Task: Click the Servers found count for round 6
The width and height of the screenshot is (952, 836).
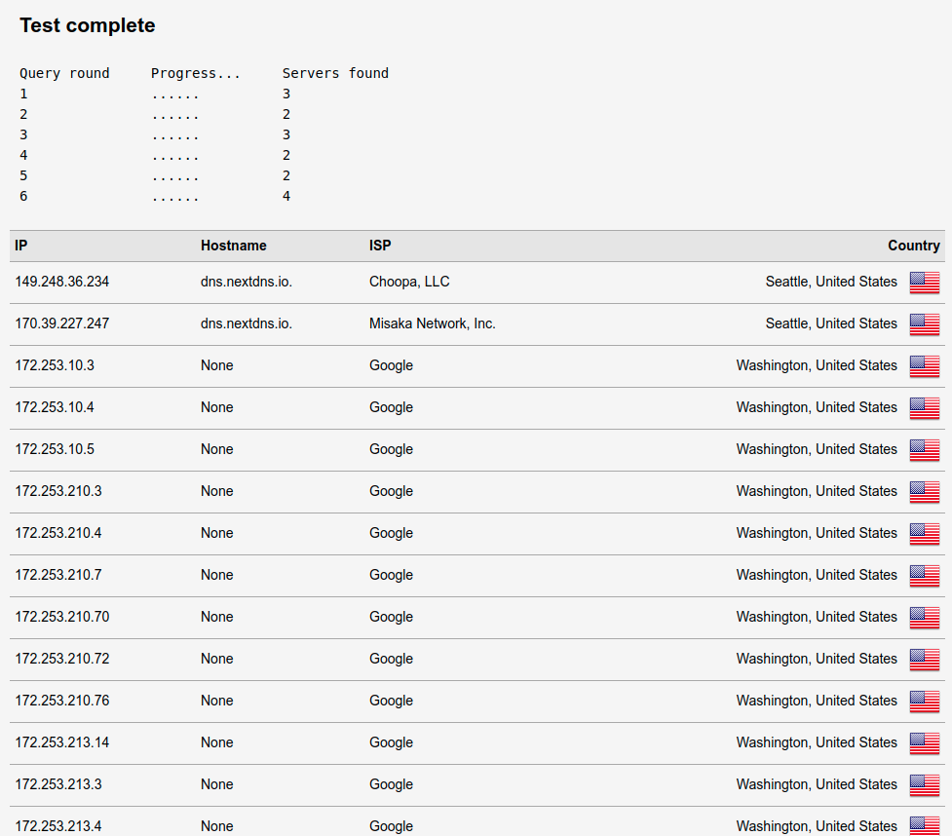Action: [x=286, y=197]
